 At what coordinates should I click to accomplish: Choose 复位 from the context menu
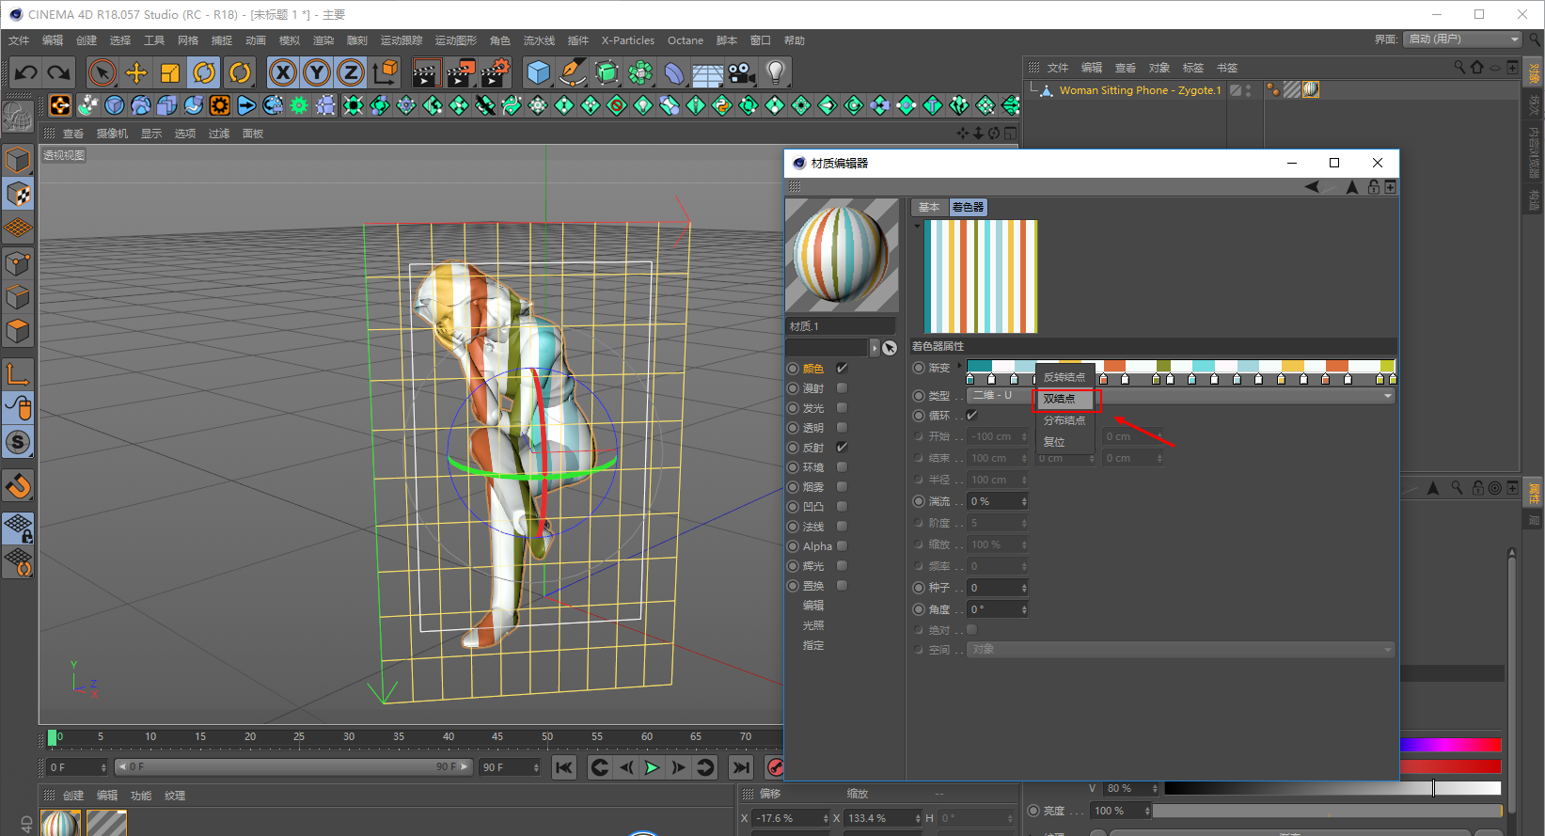1064,442
